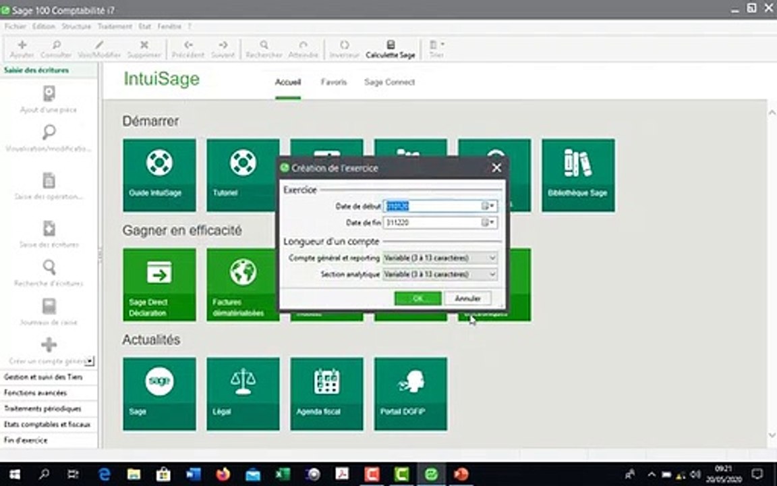This screenshot has height=486, width=777.
Task: Click Annuler in the dialog
Action: point(468,298)
